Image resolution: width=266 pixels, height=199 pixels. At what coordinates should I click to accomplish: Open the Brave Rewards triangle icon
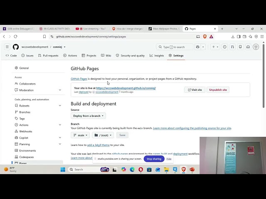click(211, 36)
